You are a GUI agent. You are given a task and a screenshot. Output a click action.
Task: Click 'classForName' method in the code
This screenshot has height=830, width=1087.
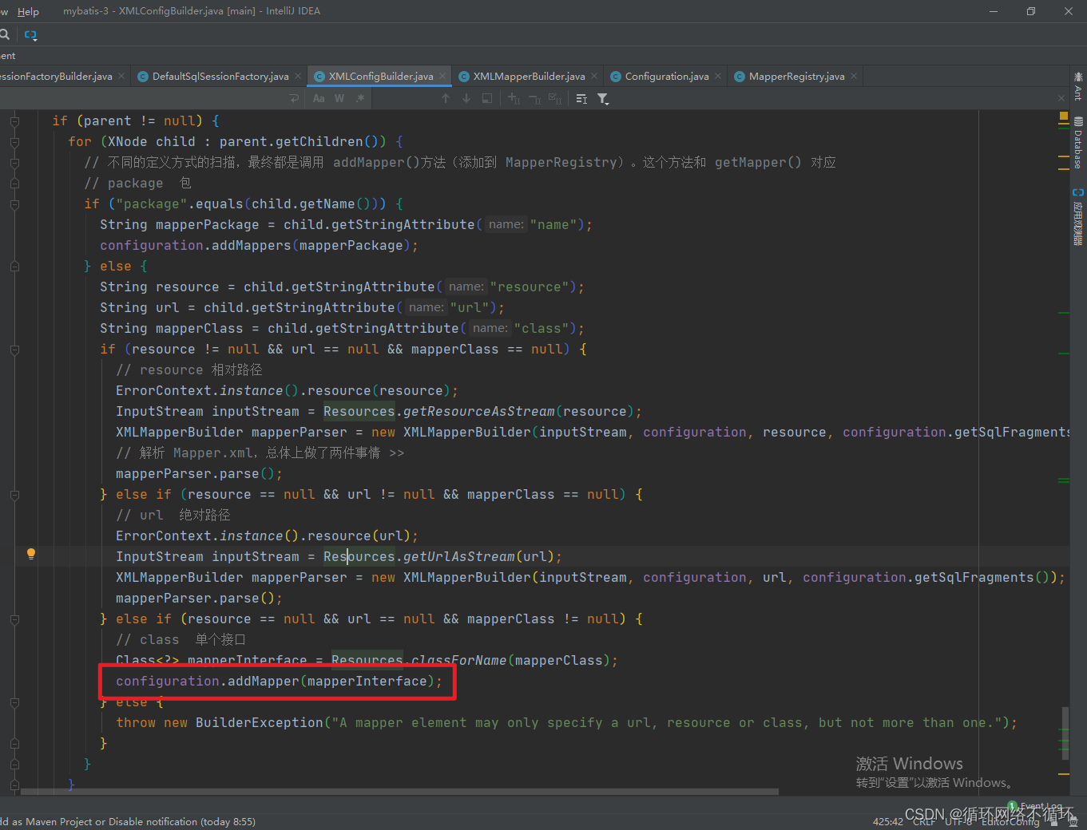pos(458,660)
